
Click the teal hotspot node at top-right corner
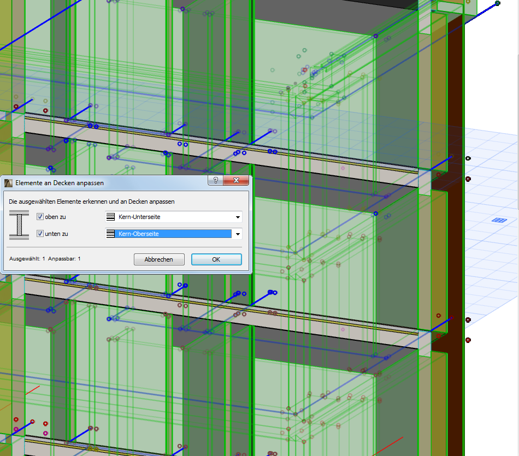(x=497, y=3)
